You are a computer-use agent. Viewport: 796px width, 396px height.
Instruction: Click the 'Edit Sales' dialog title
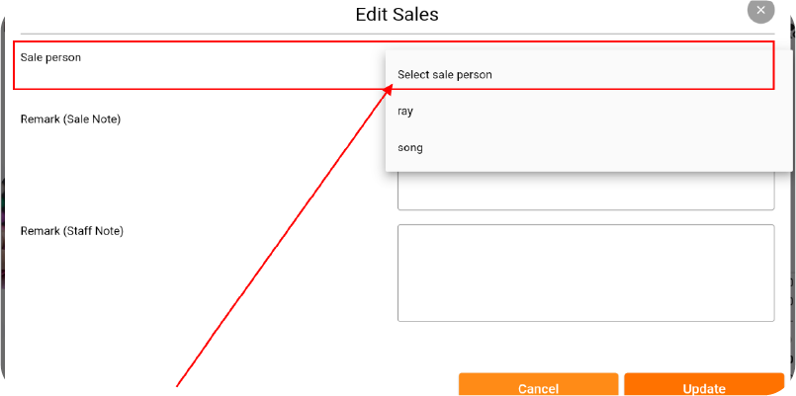pyautogui.click(x=397, y=14)
